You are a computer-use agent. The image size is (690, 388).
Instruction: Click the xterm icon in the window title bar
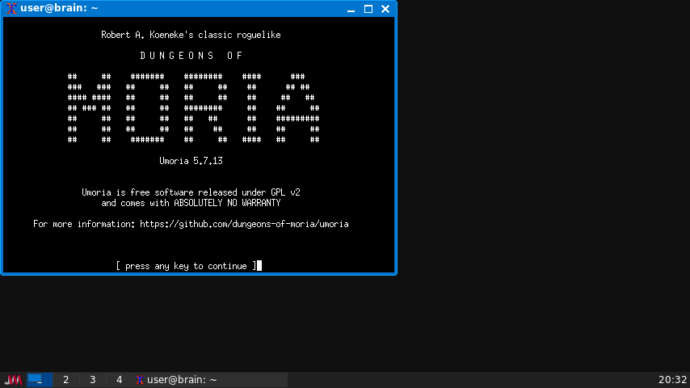click(x=11, y=8)
